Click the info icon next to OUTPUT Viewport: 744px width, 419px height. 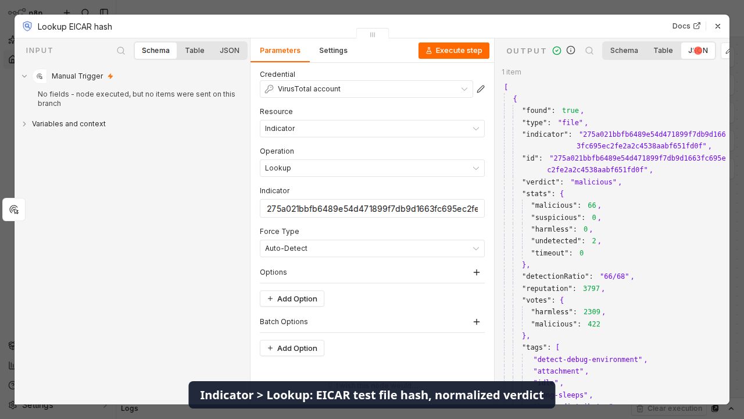[x=571, y=50]
